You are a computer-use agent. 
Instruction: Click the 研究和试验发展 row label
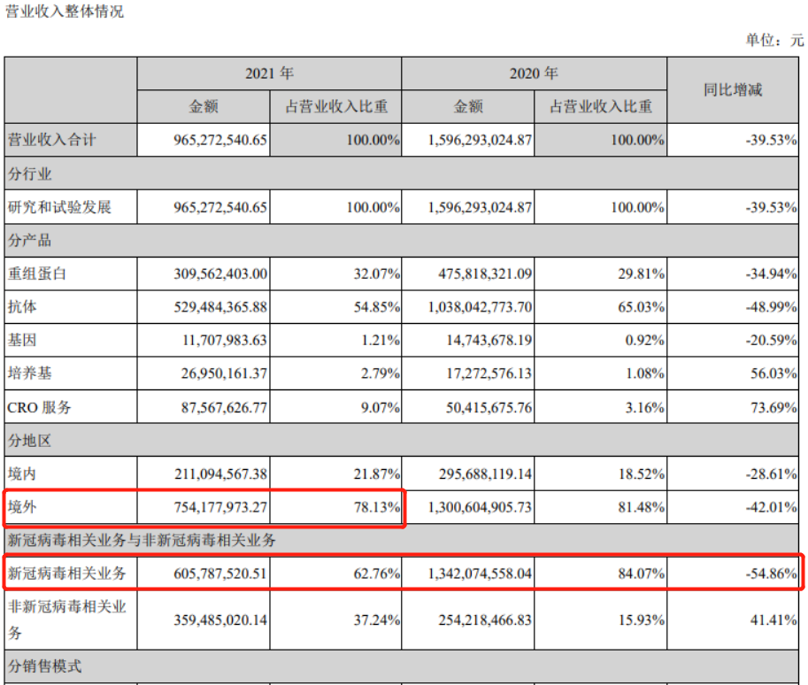(x=58, y=207)
